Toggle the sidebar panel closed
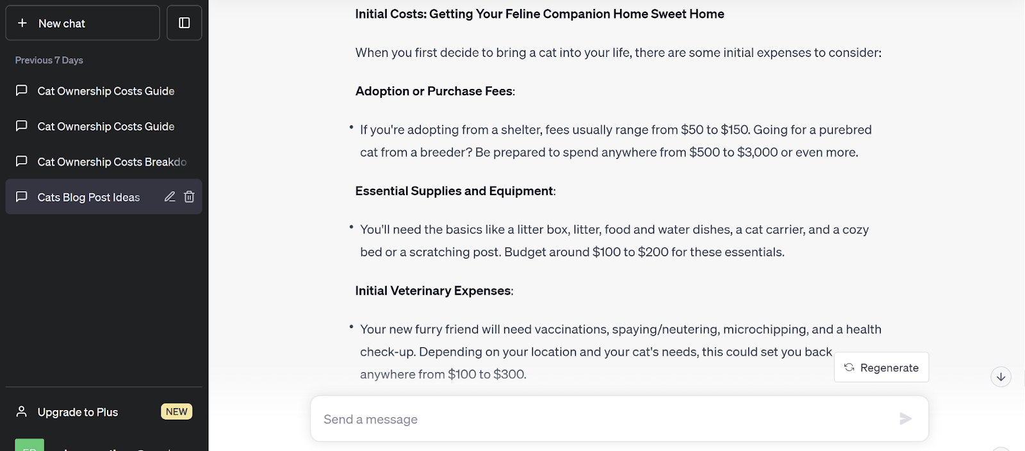Screen dimensions: 1025x451 coord(184,23)
